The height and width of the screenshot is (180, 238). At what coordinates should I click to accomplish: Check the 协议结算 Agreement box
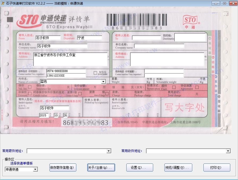[x=197, y=87]
